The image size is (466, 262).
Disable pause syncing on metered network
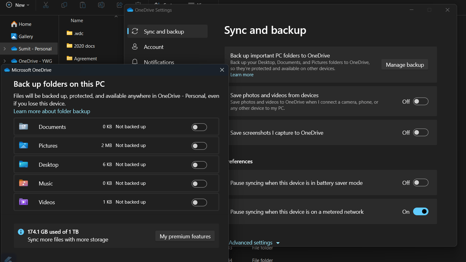pyautogui.click(x=420, y=212)
